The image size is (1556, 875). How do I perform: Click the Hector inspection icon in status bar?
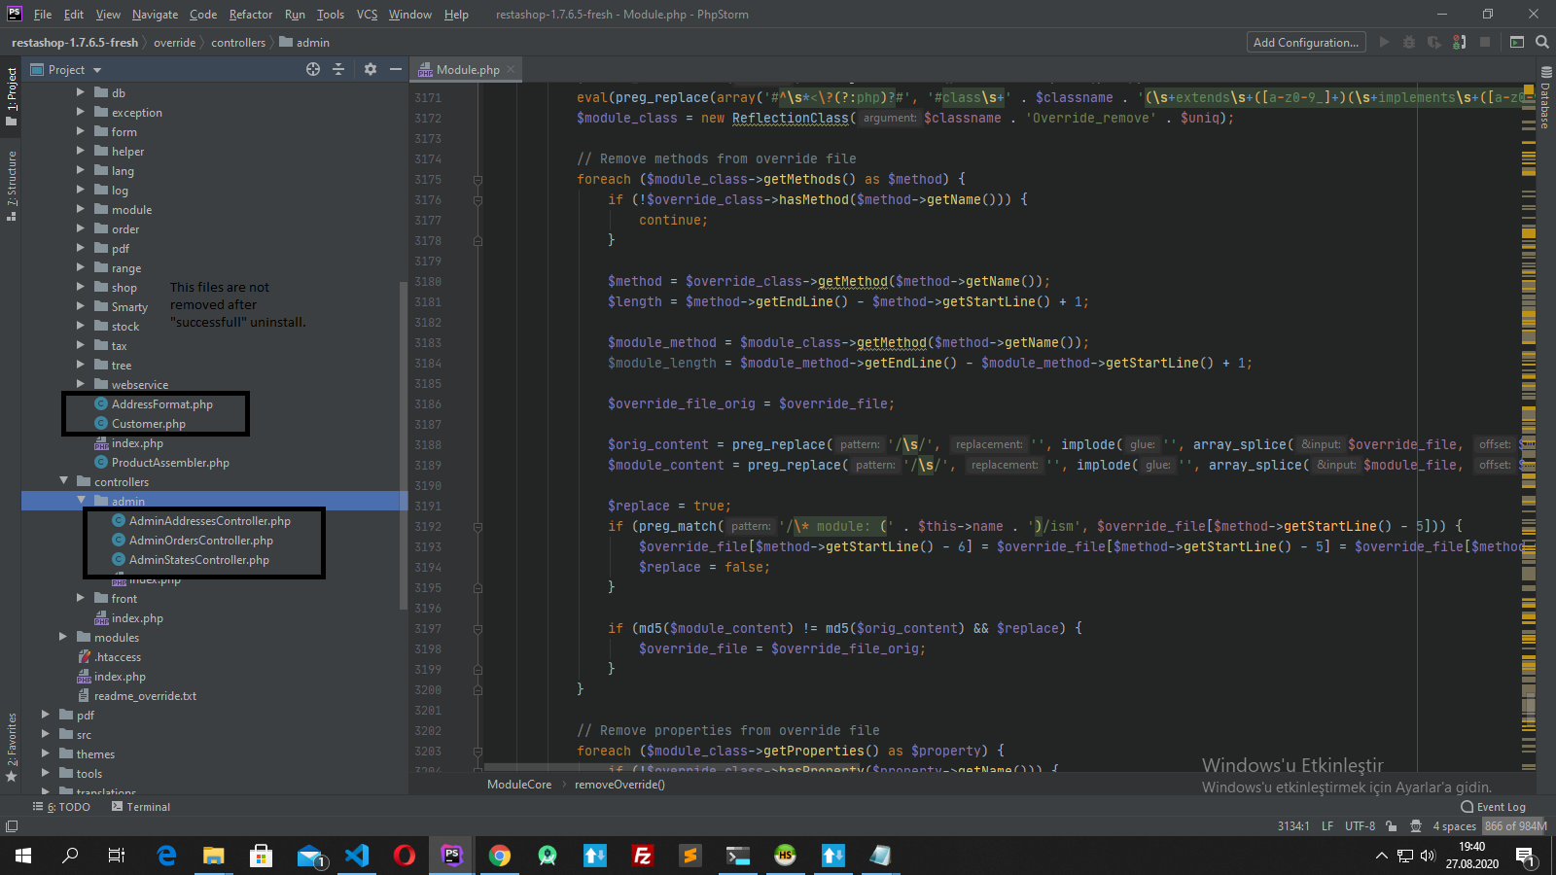1416,825
